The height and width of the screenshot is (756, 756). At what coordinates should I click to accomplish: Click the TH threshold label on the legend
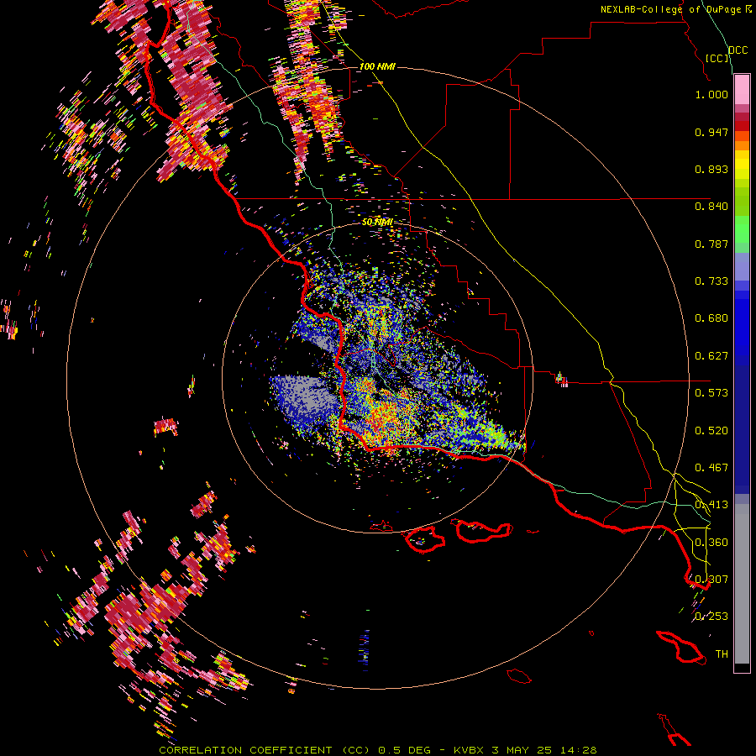pyautogui.click(x=722, y=654)
